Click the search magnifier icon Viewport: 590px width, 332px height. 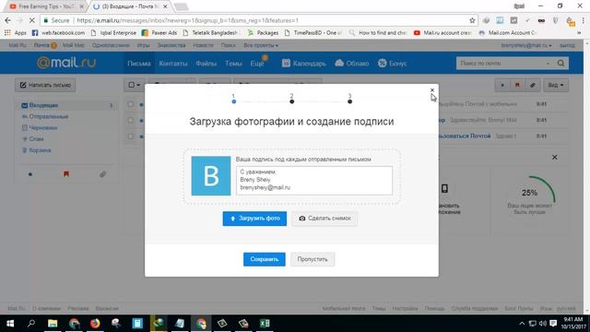[x=560, y=64]
